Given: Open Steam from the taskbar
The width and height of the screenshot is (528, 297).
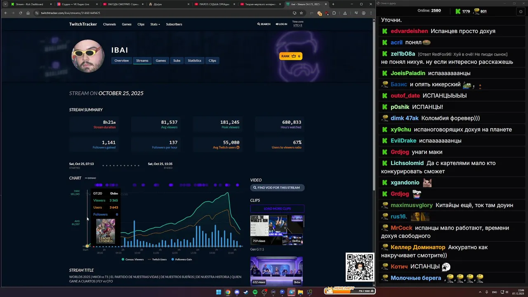Looking at the screenshot, I should [x=246, y=292].
